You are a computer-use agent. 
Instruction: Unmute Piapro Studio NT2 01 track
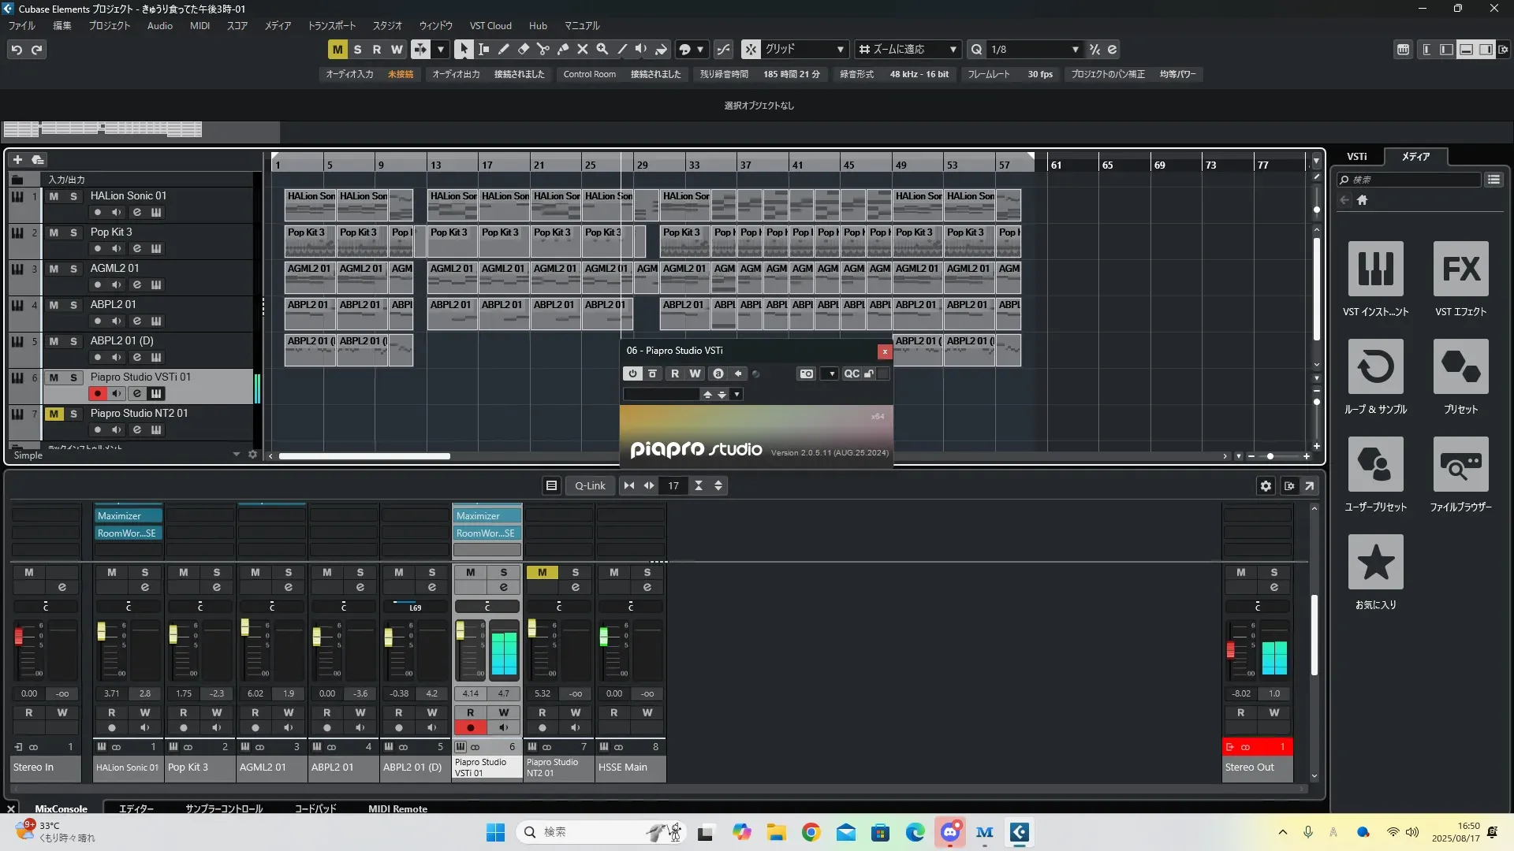coord(54,414)
